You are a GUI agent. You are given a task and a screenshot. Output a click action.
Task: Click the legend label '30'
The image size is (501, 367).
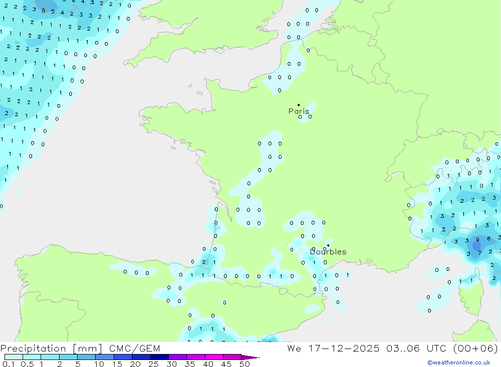click(171, 364)
